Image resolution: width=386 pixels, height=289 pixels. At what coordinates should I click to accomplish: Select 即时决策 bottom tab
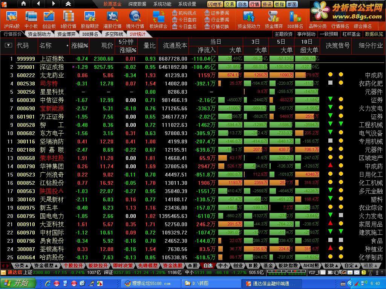point(123,266)
